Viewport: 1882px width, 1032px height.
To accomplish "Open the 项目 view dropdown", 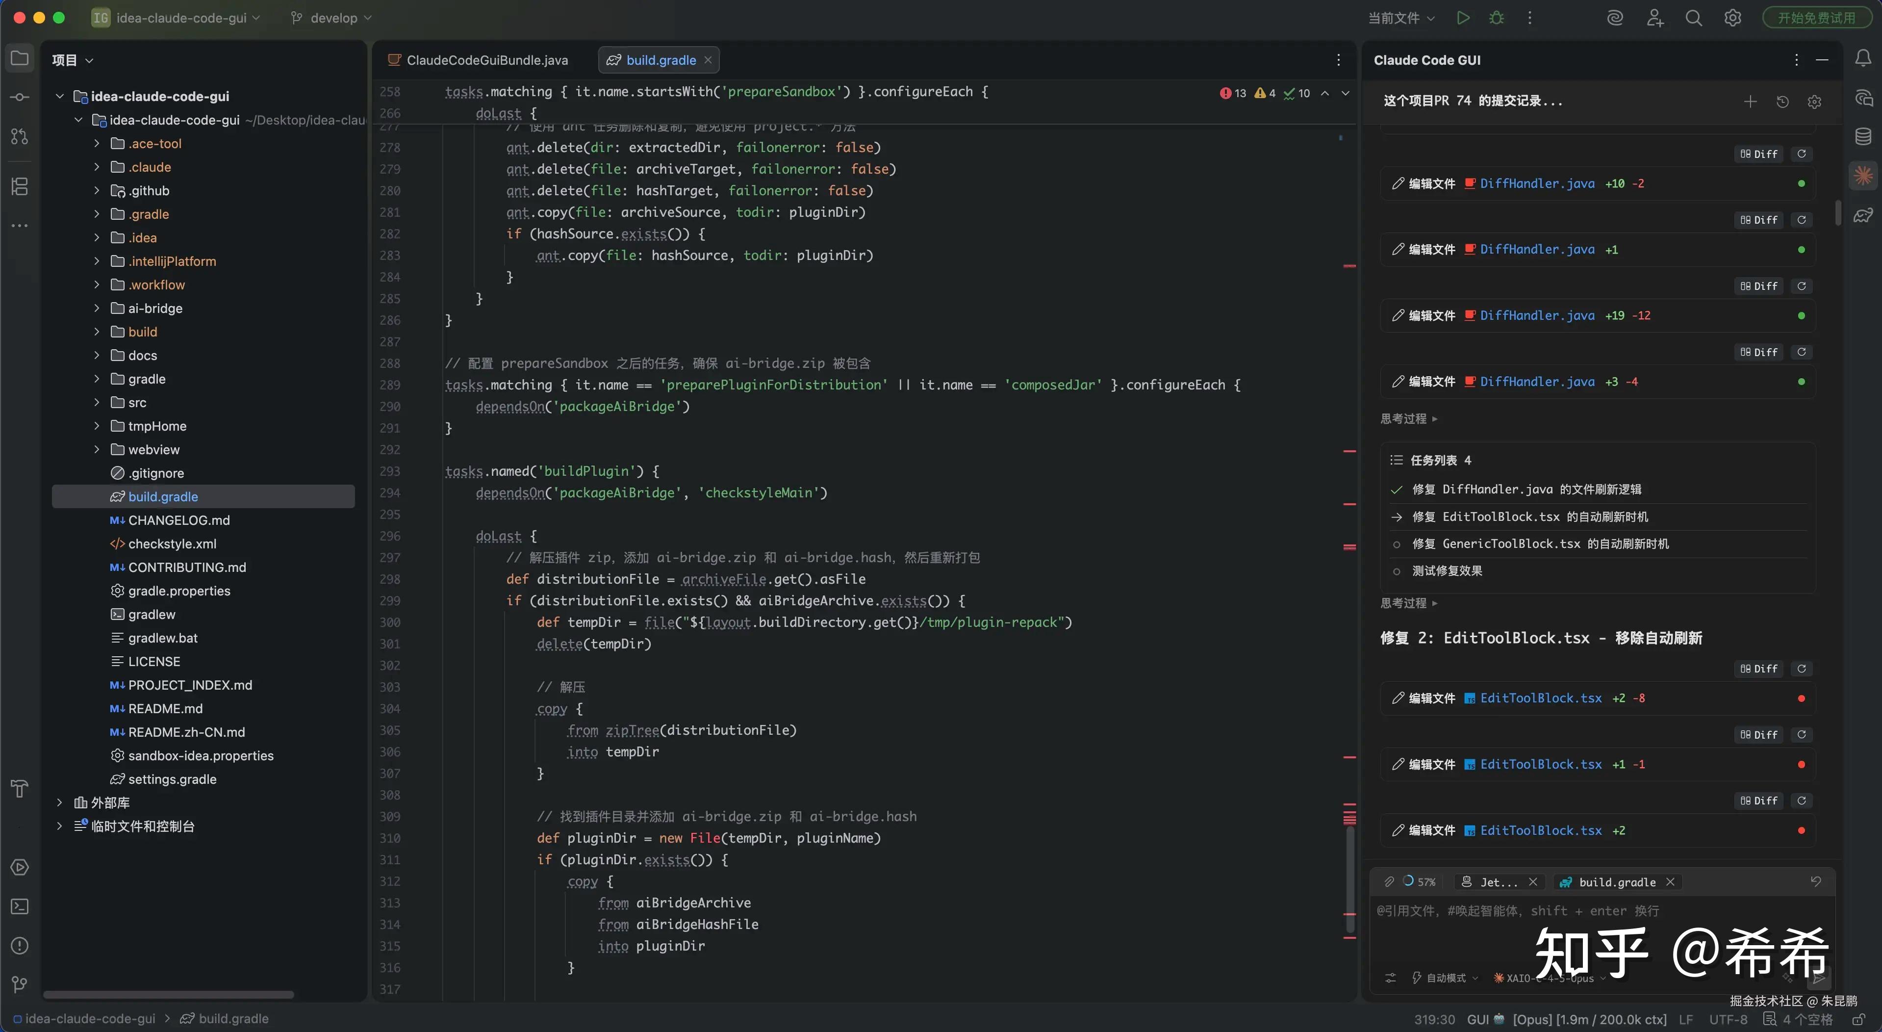I will [73, 60].
